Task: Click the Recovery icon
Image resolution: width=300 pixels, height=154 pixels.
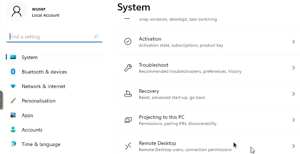Action: click(x=128, y=94)
